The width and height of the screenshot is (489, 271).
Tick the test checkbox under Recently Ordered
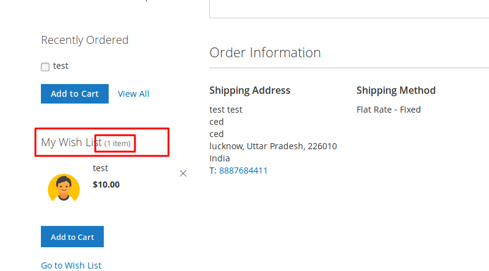pyautogui.click(x=45, y=67)
